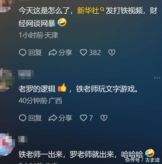The width and height of the screenshot is (162, 164).
Task: Click the speech bubble icon beside 382 likes row
Action: [x=23, y=53]
